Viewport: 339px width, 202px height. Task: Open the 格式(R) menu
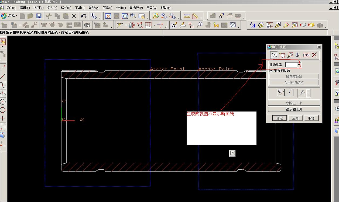(x=66, y=8)
